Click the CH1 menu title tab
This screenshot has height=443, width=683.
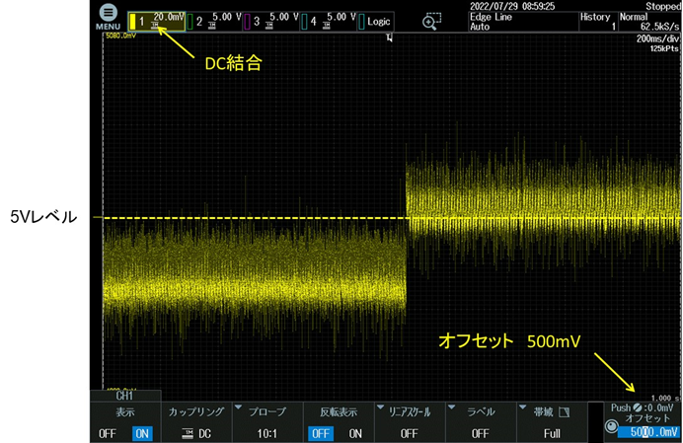tap(125, 396)
